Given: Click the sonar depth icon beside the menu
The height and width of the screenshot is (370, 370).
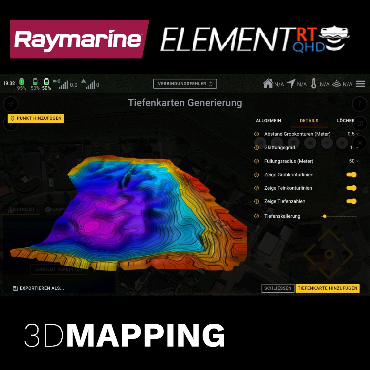Looking at the screenshot, I should click(x=336, y=83).
